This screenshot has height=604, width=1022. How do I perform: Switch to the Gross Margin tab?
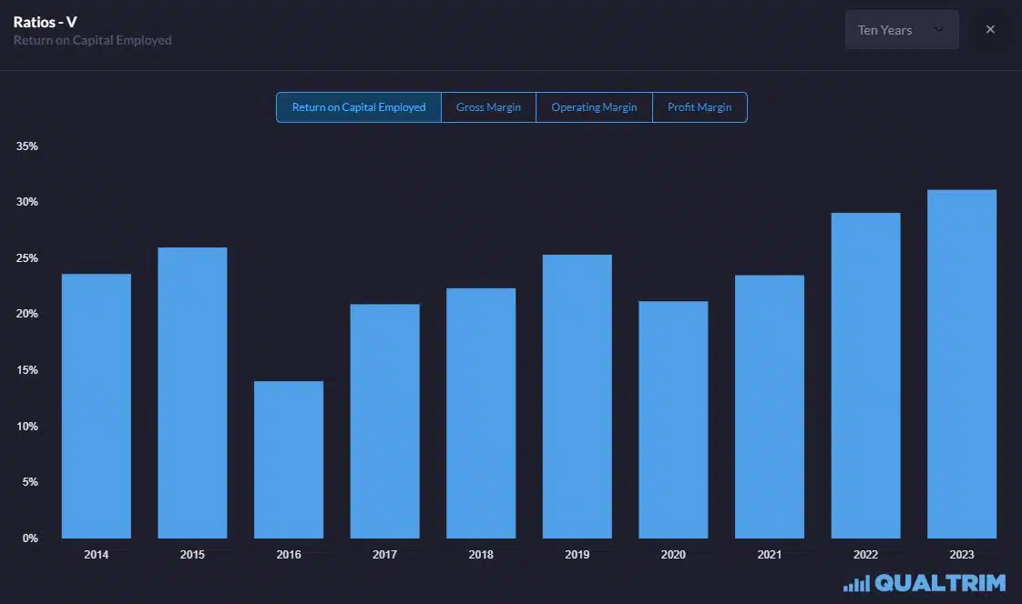point(488,106)
